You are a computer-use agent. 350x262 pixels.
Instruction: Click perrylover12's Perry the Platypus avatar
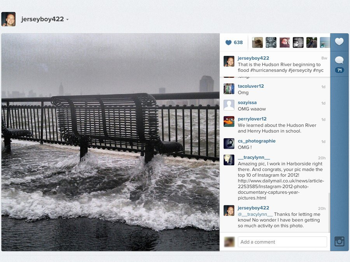coord(229,121)
